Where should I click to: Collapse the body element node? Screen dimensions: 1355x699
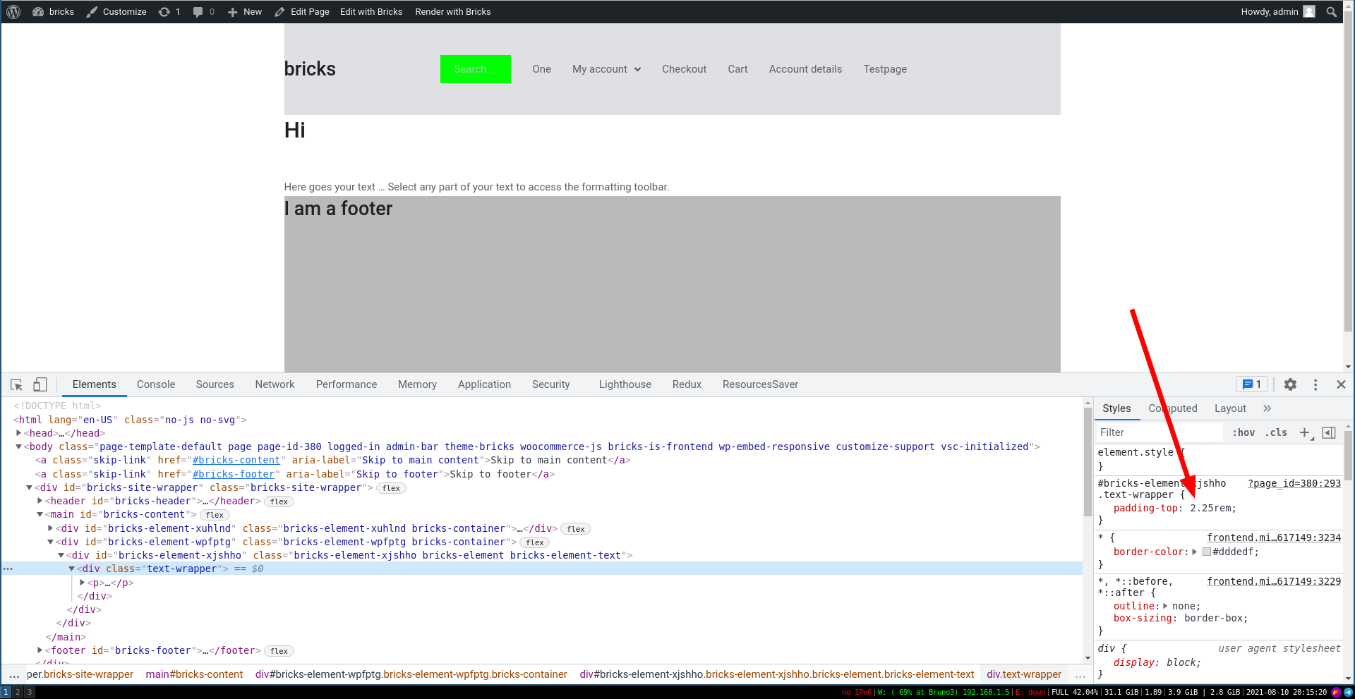coord(19,446)
